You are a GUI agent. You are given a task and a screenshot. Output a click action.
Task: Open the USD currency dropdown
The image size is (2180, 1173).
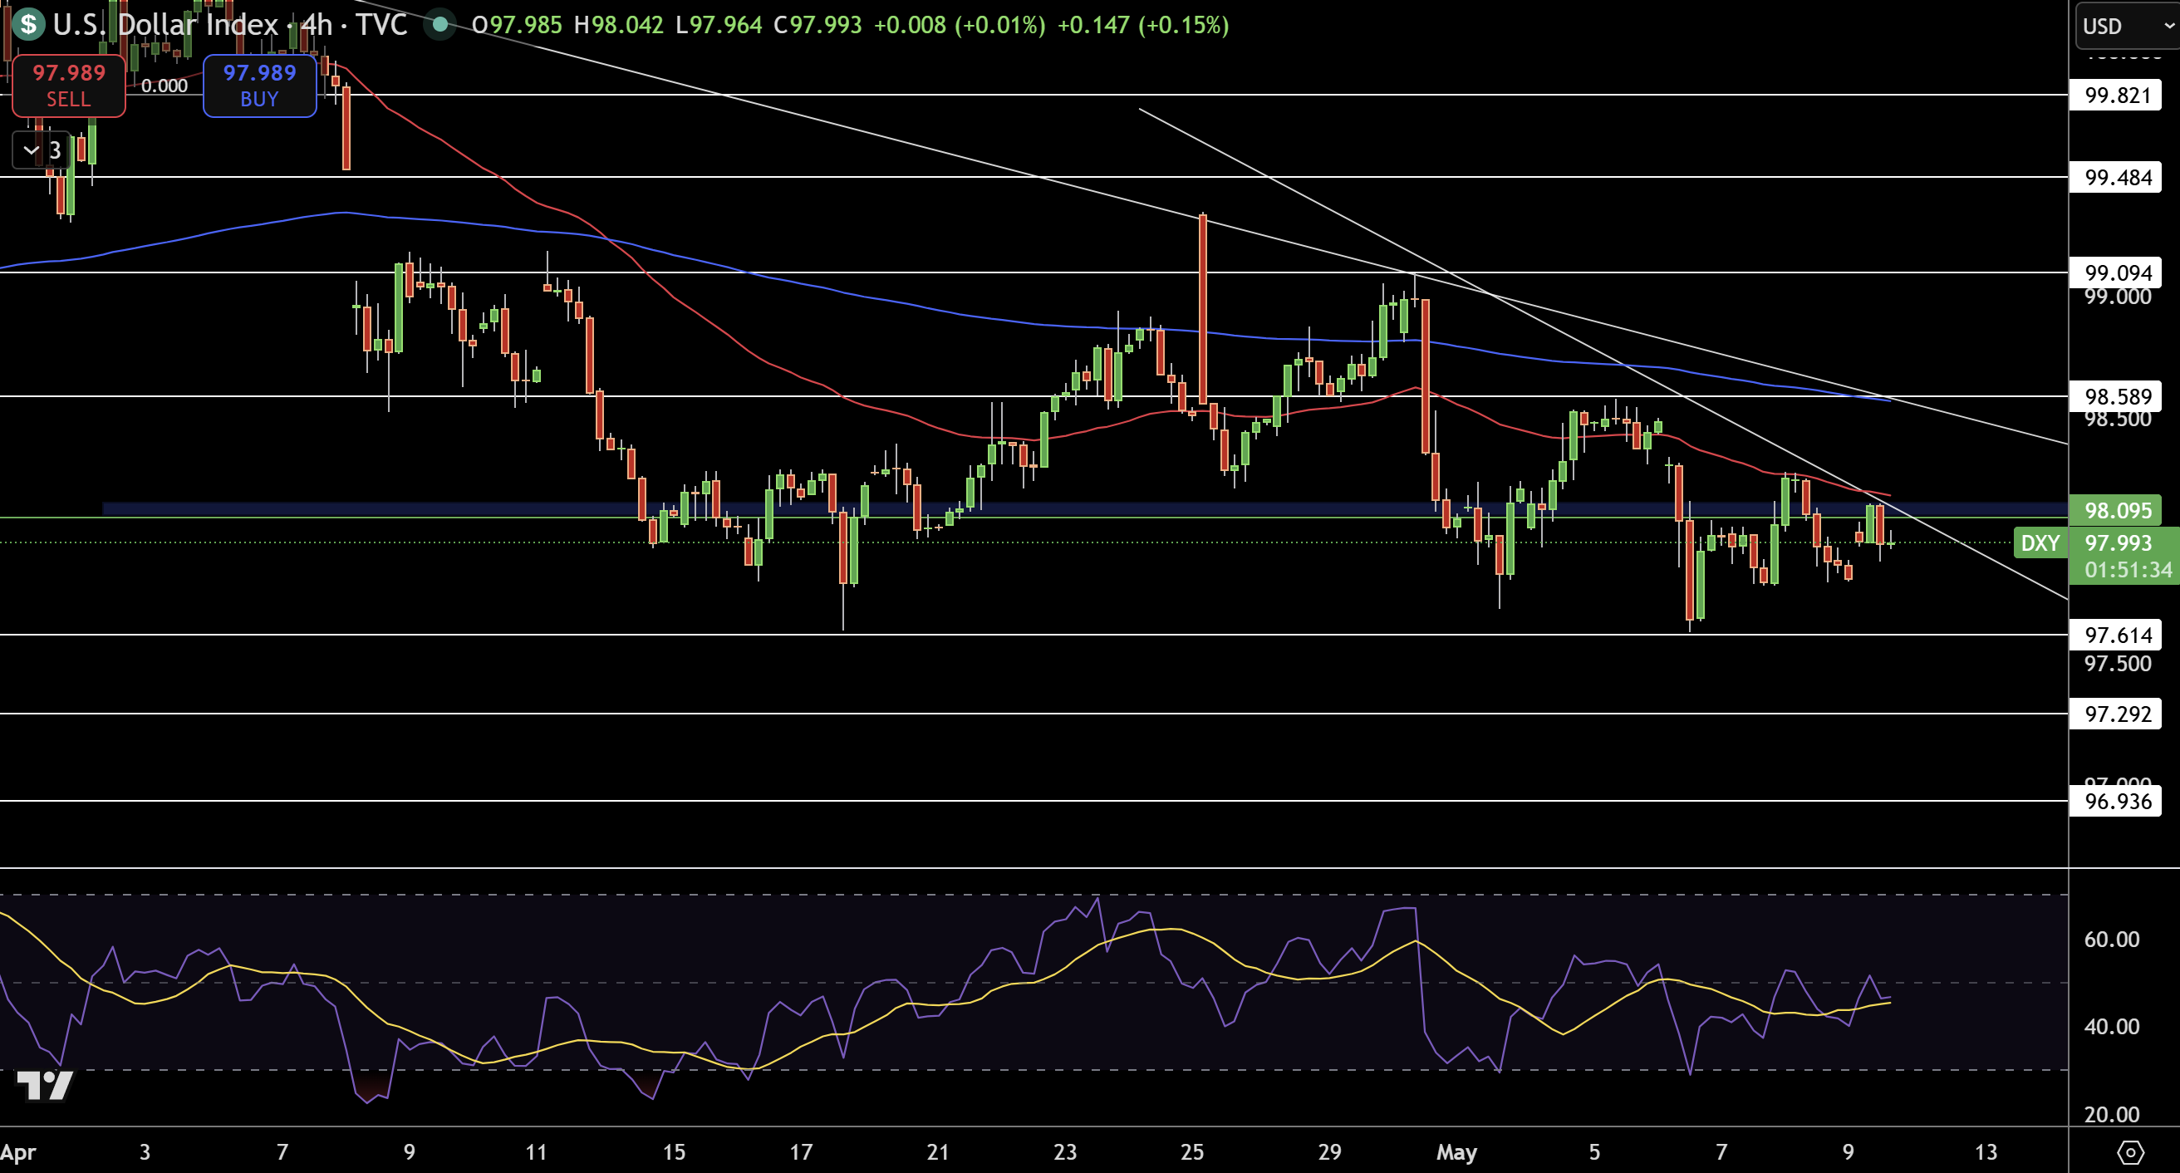[2128, 27]
